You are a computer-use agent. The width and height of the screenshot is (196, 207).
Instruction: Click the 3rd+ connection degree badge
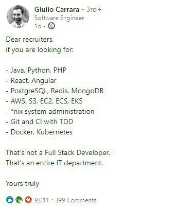click(94, 9)
